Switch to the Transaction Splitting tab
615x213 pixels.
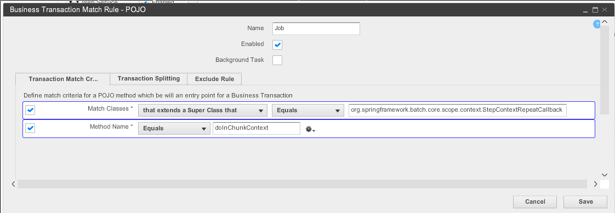[x=149, y=79]
